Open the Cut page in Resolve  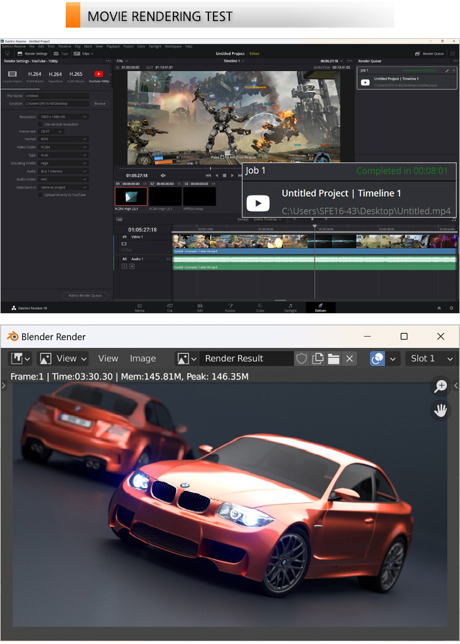170,308
